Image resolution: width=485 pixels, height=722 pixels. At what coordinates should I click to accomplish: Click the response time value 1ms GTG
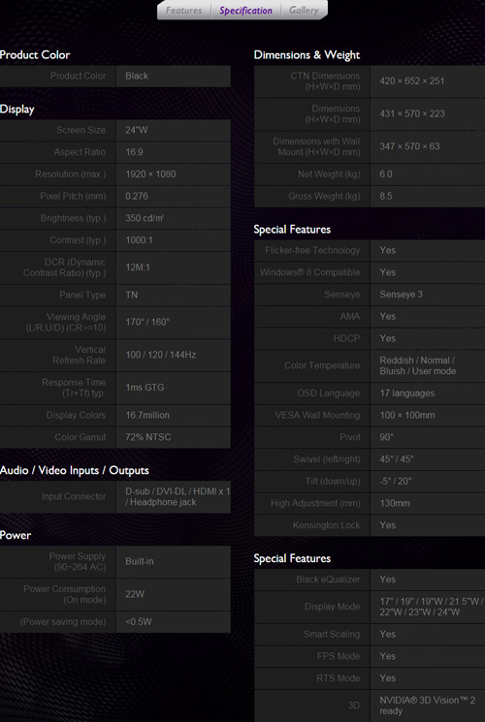point(145,388)
